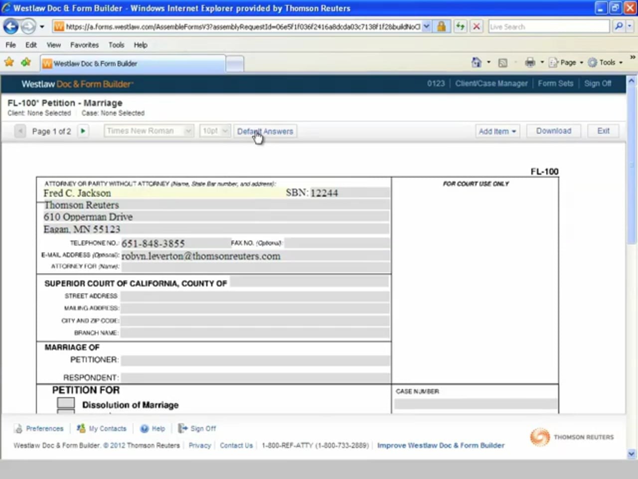The image size is (638, 479).
Task: Click the Refresh page icon
Action: [x=460, y=26]
